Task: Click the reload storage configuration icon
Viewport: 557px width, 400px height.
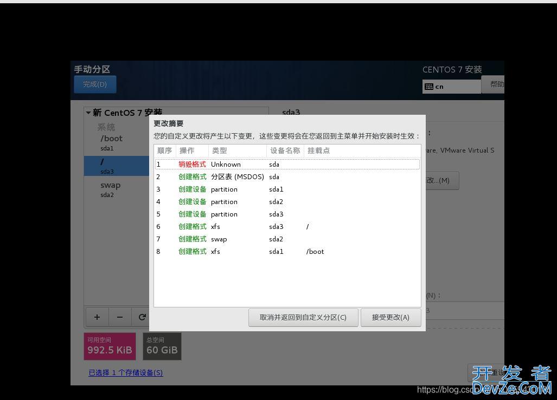Action: [141, 317]
